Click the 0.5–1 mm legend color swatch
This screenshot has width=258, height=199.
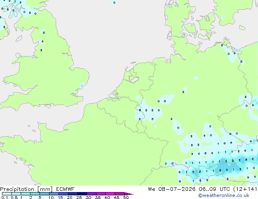16,194
